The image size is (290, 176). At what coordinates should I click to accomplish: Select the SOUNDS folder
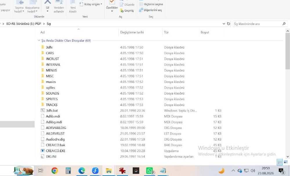tap(52, 93)
